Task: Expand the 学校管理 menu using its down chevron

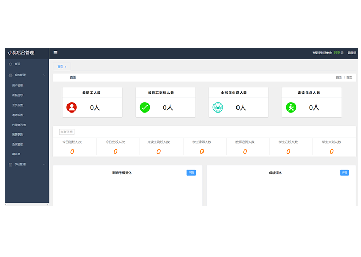Action: coord(44,164)
